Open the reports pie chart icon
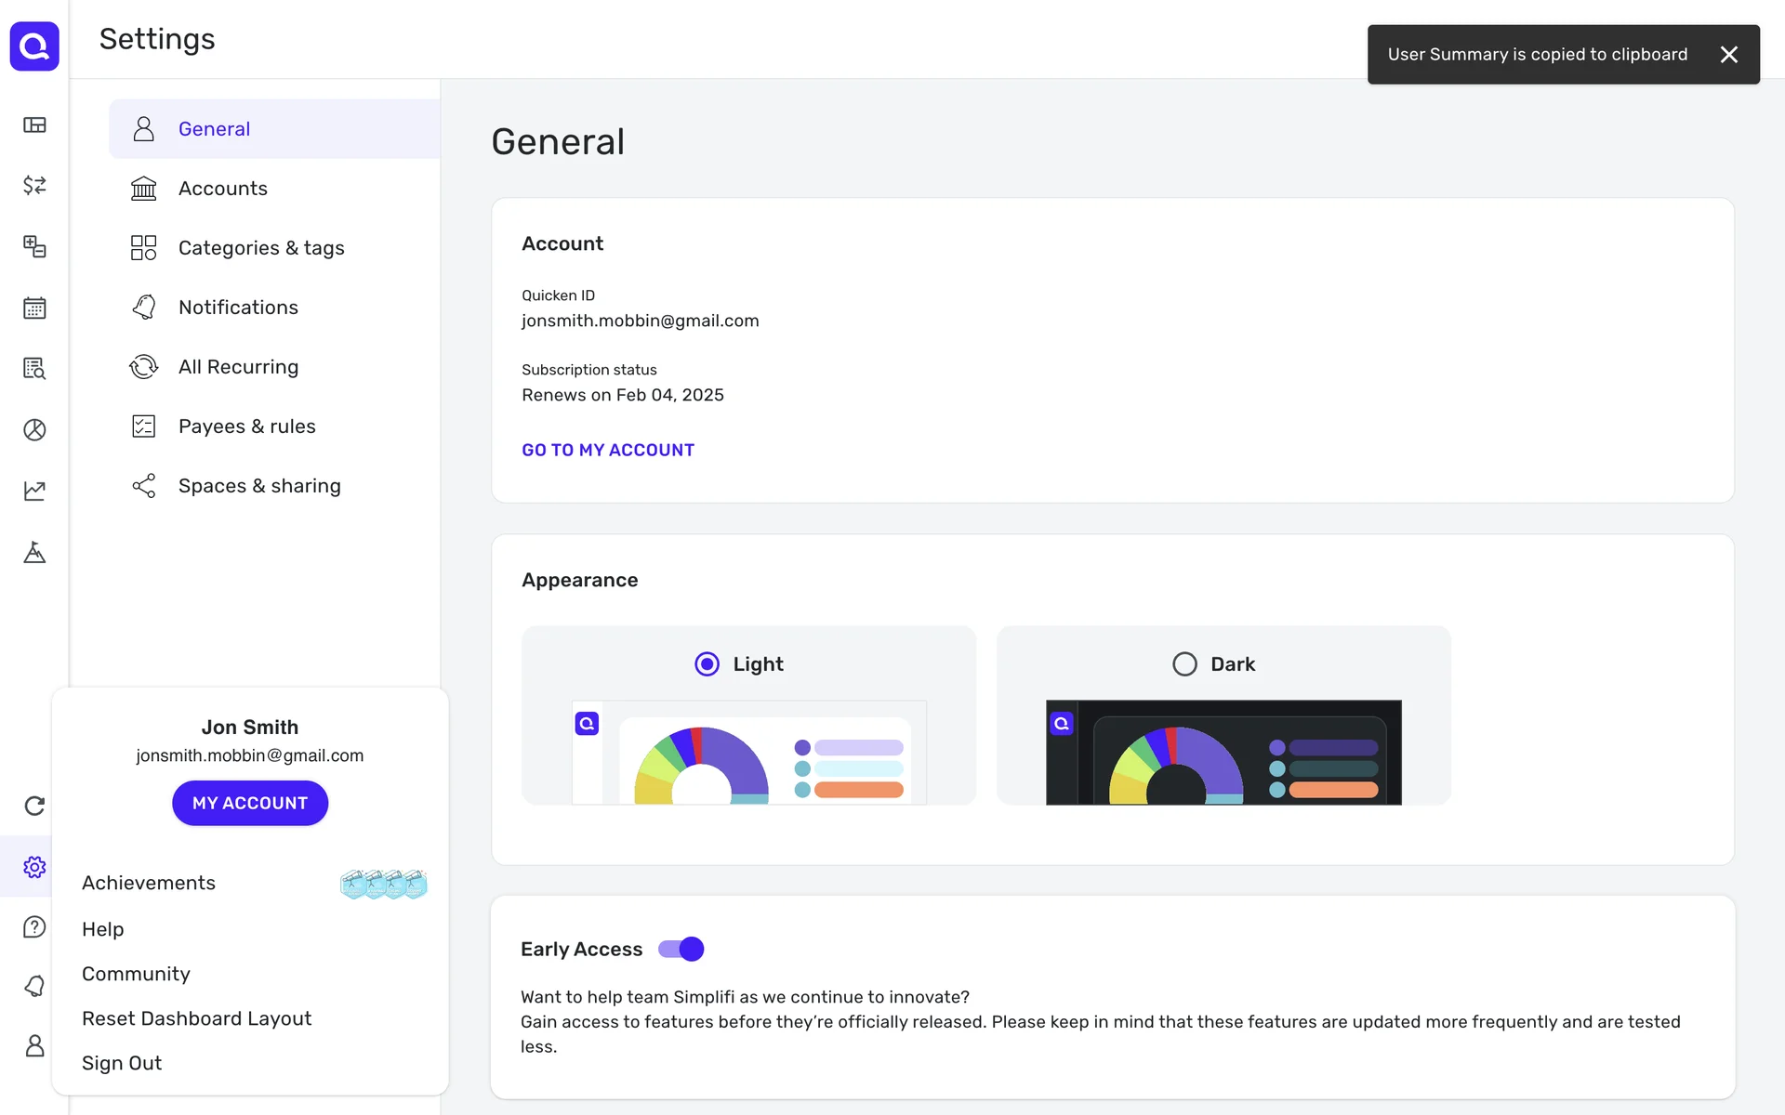1785x1115 pixels. (34, 429)
